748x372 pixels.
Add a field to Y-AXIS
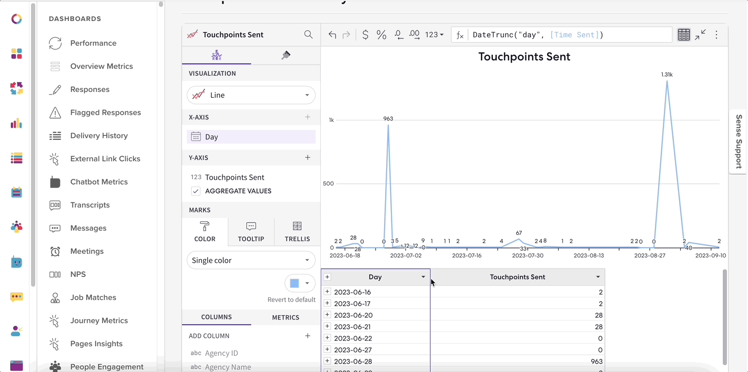(x=308, y=157)
